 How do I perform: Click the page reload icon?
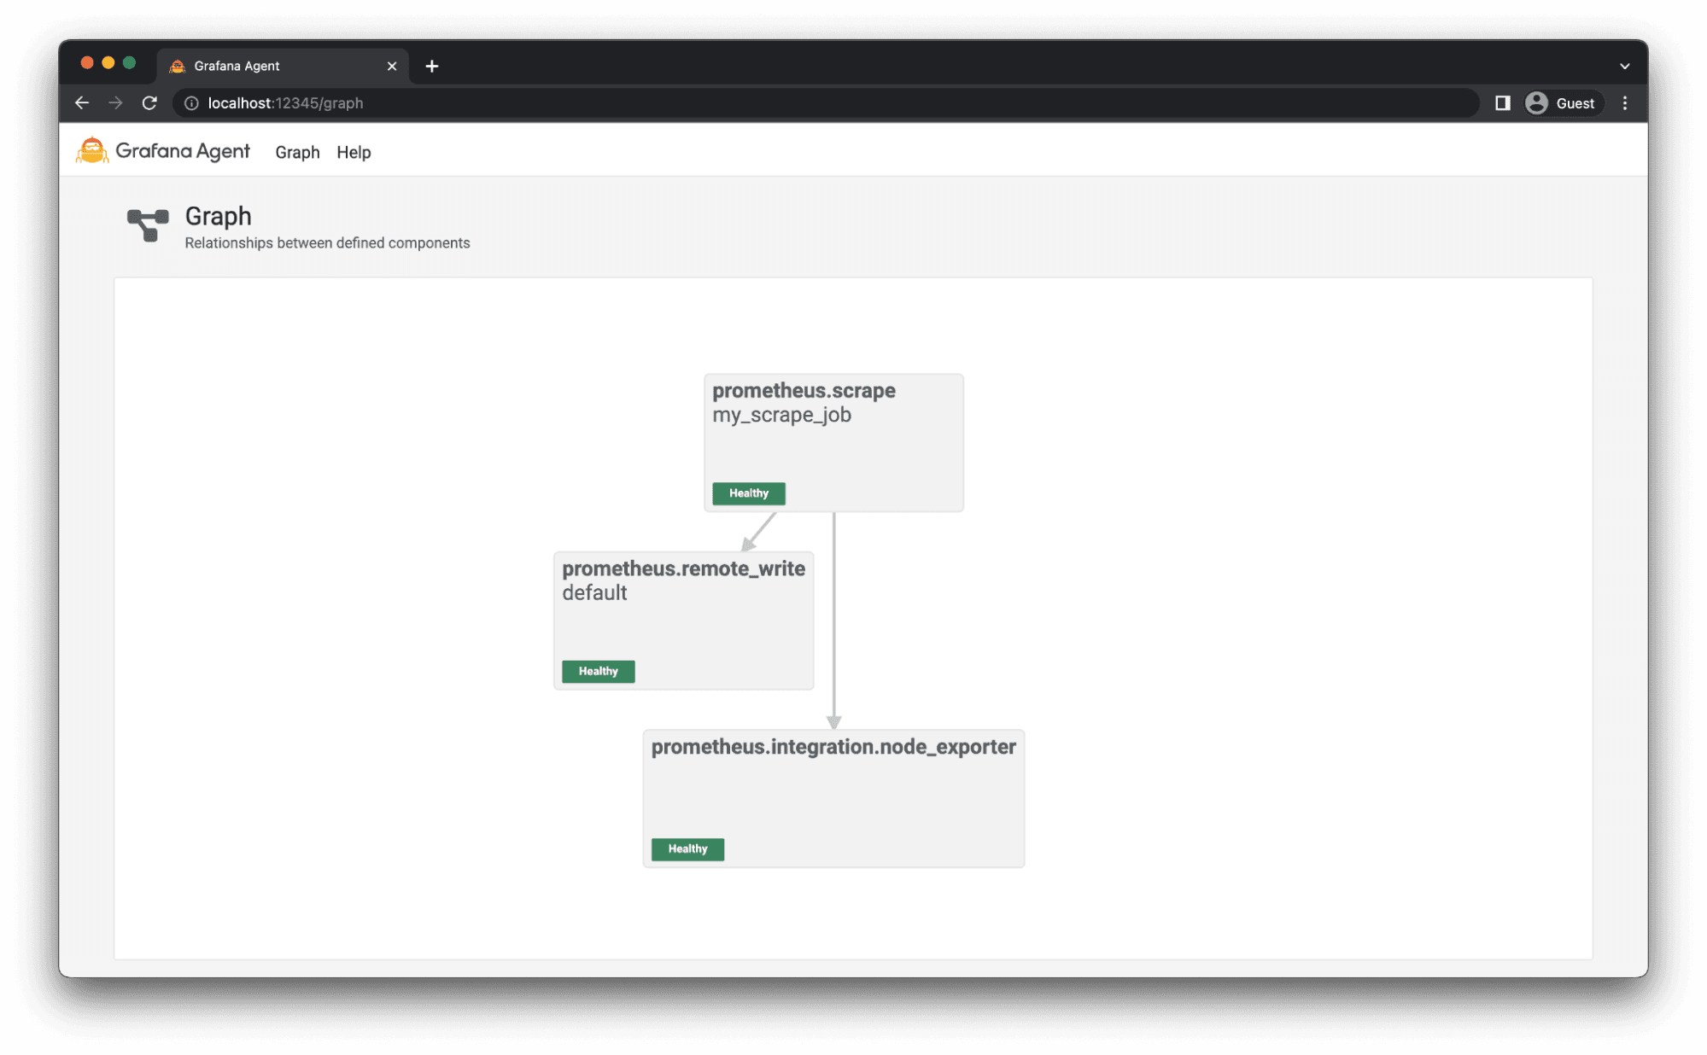[149, 102]
